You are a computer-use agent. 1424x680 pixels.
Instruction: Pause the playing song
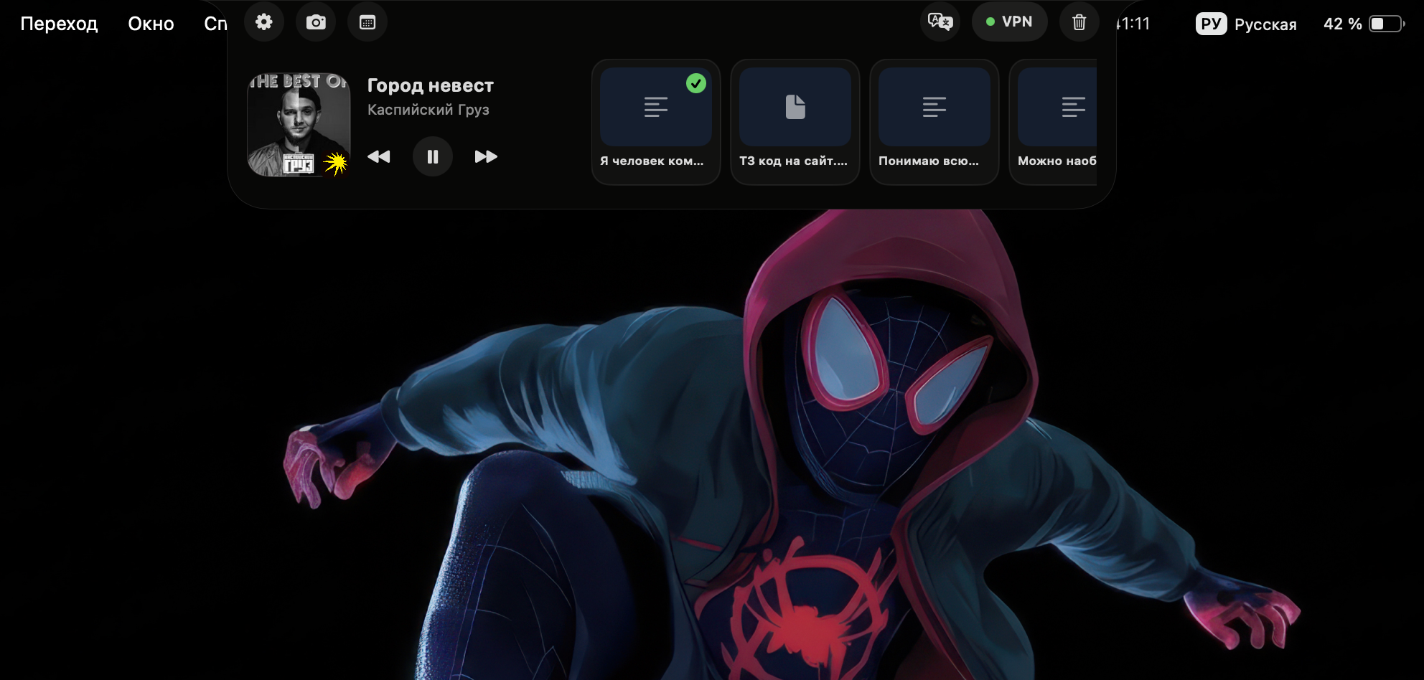[433, 156]
